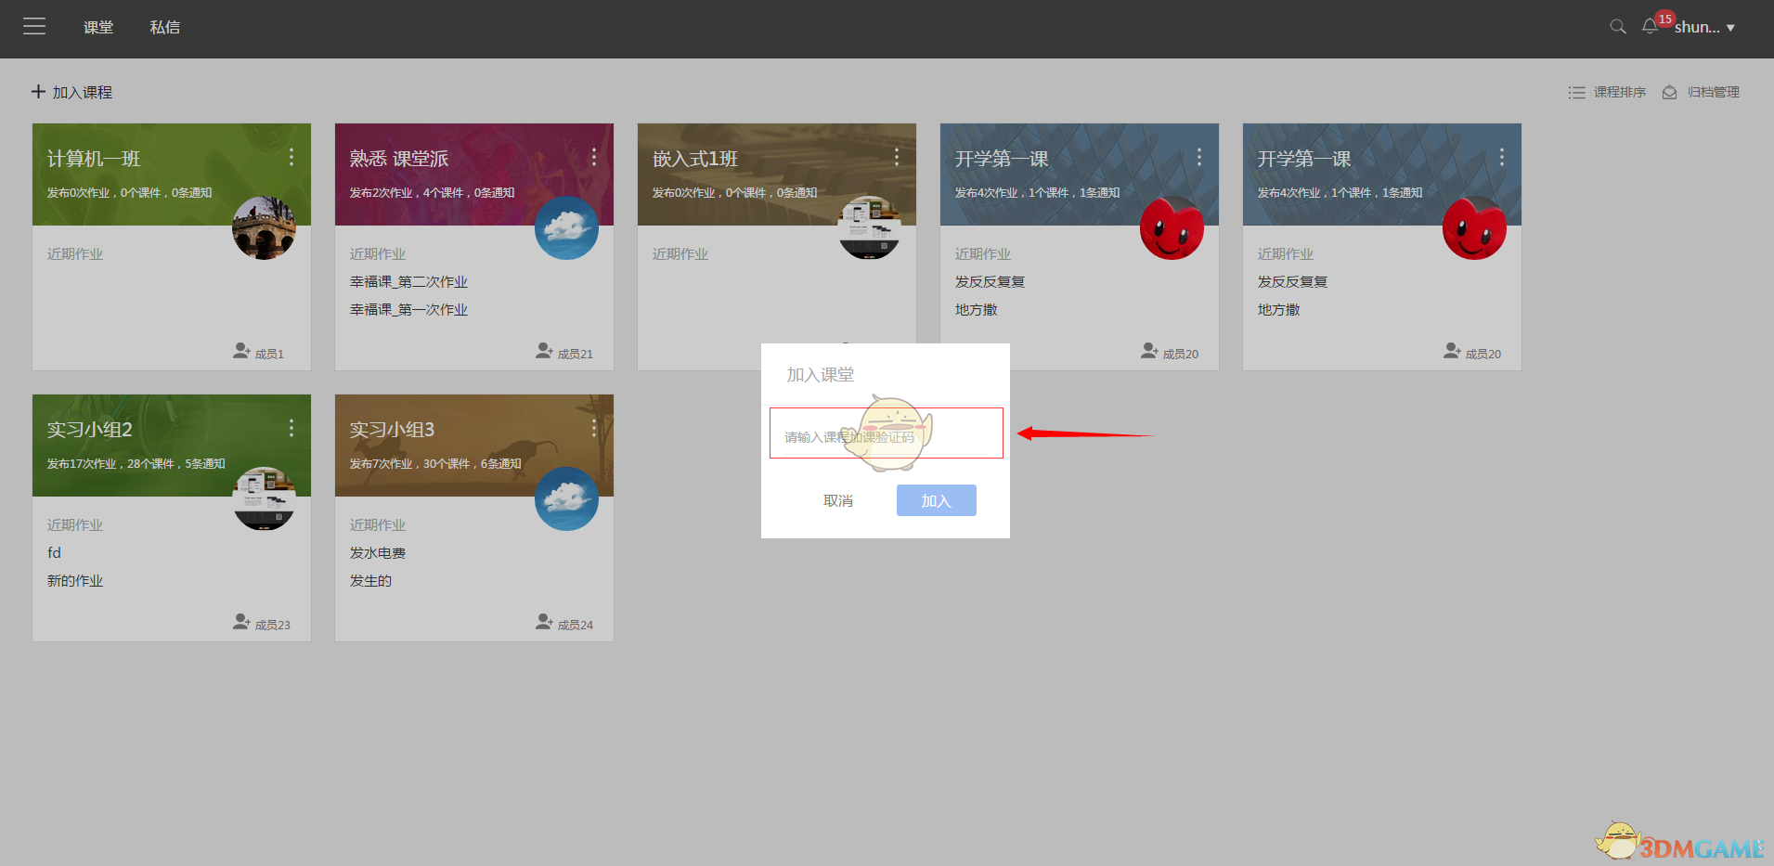The height and width of the screenshot is (866, 1774).
Task: Click the verification code input field
Action: (887, 433)
